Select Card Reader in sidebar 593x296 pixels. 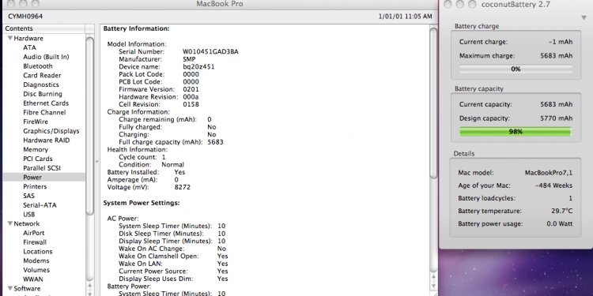point(42,75)
